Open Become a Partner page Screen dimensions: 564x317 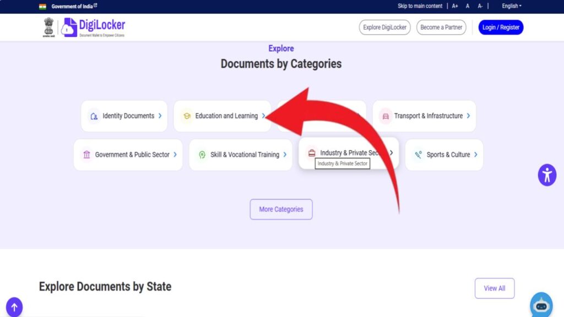click(x=441, y=28)
